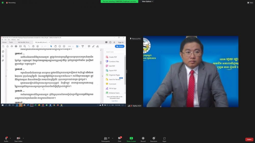Switch to the INS No.058_19 document tab
Image resolution: width=255 pixels, height=143 pixels.
(x=24, y=42)
